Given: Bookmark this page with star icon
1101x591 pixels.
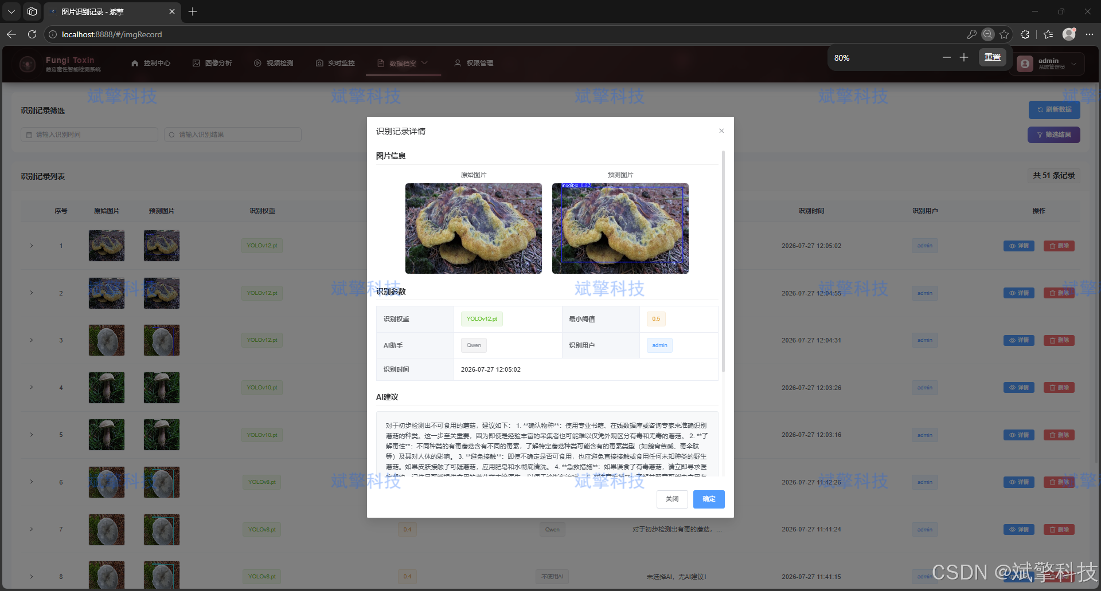Looking at the screenshot, I should click(x=1004, y=34).
